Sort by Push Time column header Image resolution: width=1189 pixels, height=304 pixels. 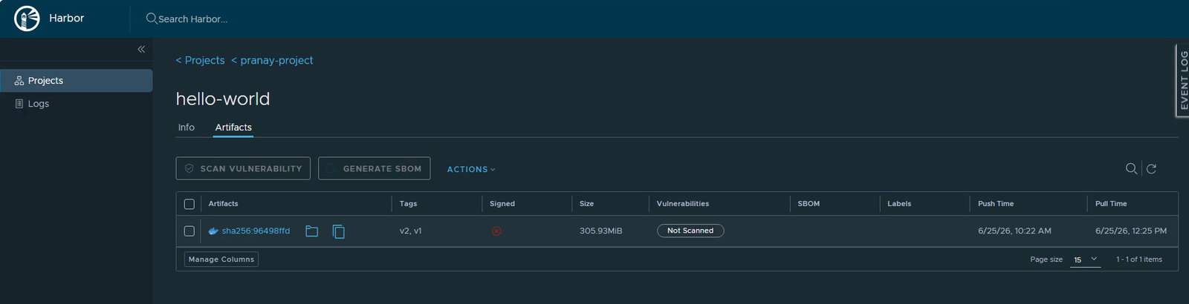[996, 204]
